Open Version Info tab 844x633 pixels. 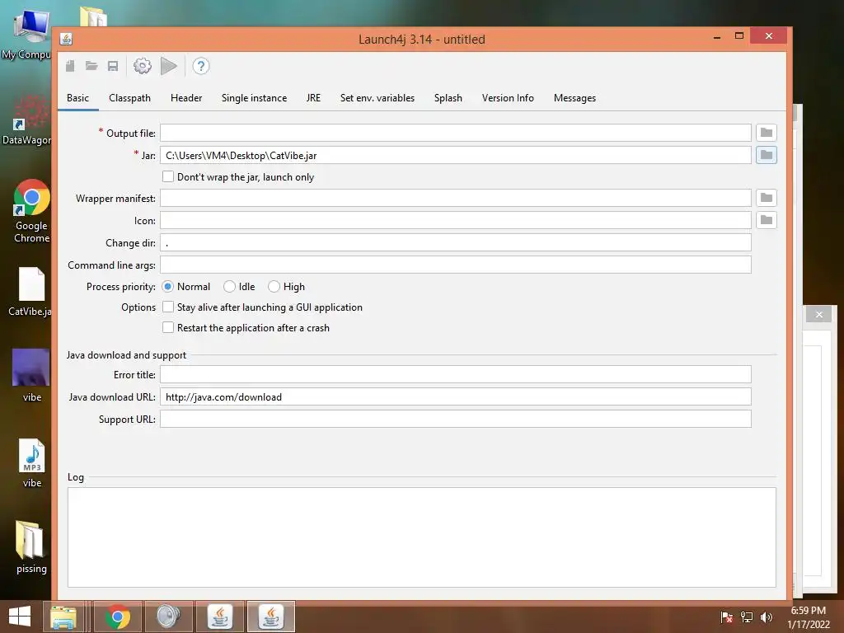click(508, 98)
